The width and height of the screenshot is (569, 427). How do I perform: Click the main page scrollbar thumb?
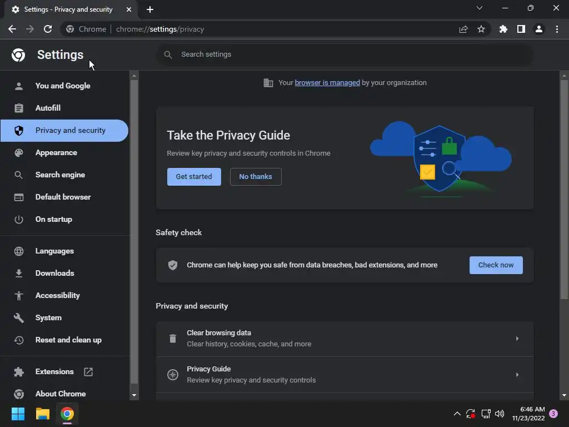564,190
